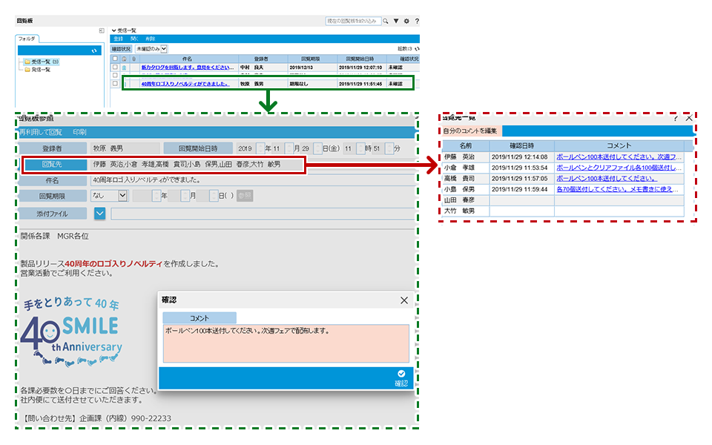Select the 再利用して回覧 menu item
Viewport: 712px width, 445px height.
click(41, 131)
